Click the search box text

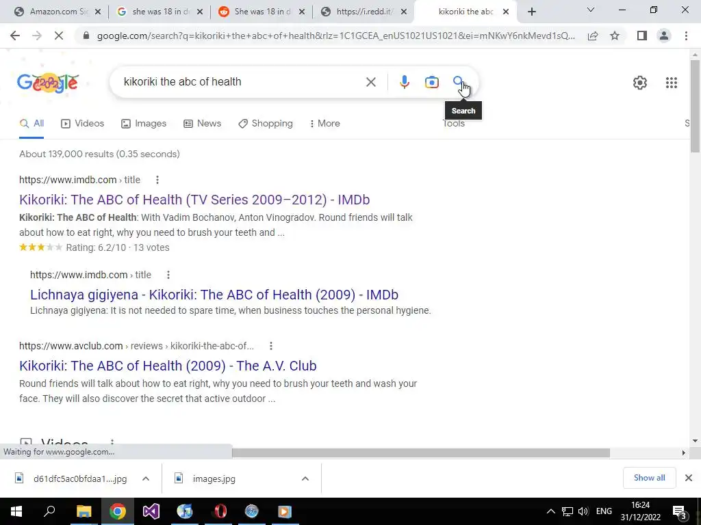tap(182, 82)
